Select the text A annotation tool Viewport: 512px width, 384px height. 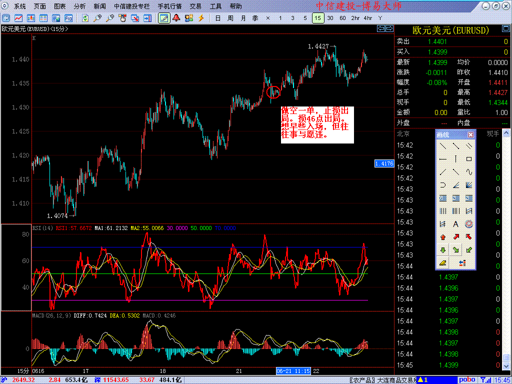click(x=456, y=224)
